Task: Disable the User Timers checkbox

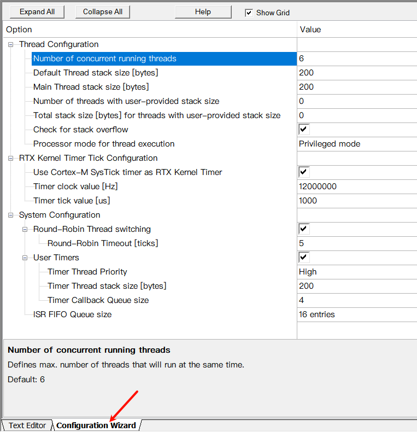Action: tap(304, 258)
